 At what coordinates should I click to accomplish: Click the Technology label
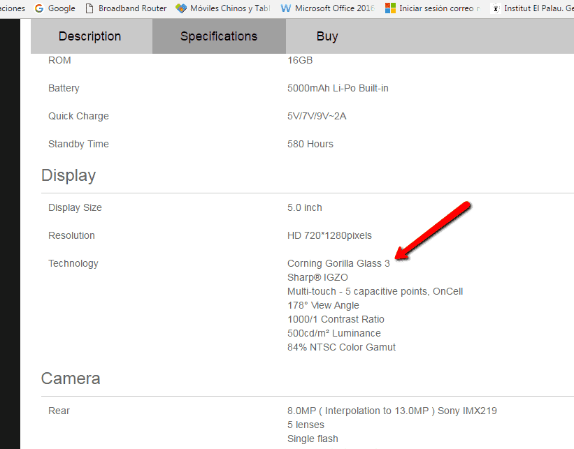73,264
